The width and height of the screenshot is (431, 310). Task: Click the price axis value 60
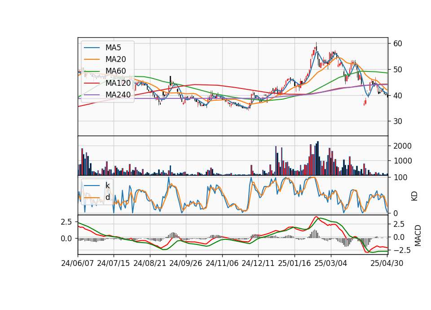(397, 44)
